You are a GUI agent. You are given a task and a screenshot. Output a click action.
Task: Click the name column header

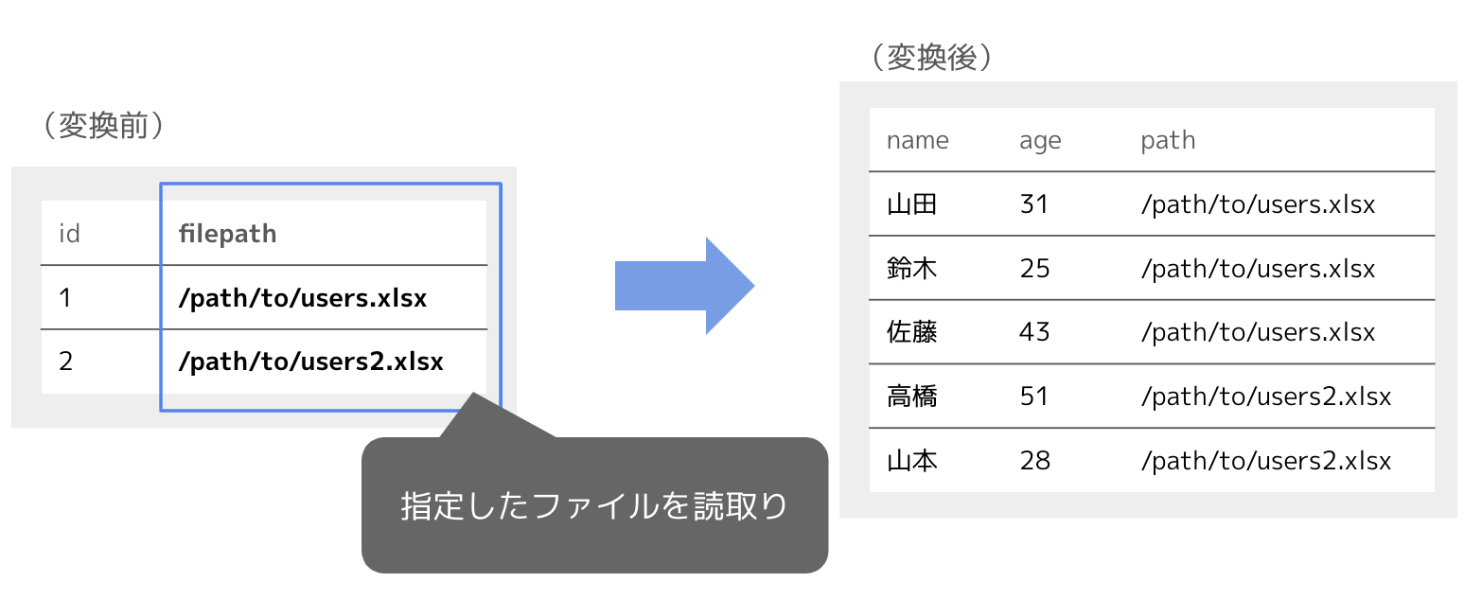click(917, 141)
